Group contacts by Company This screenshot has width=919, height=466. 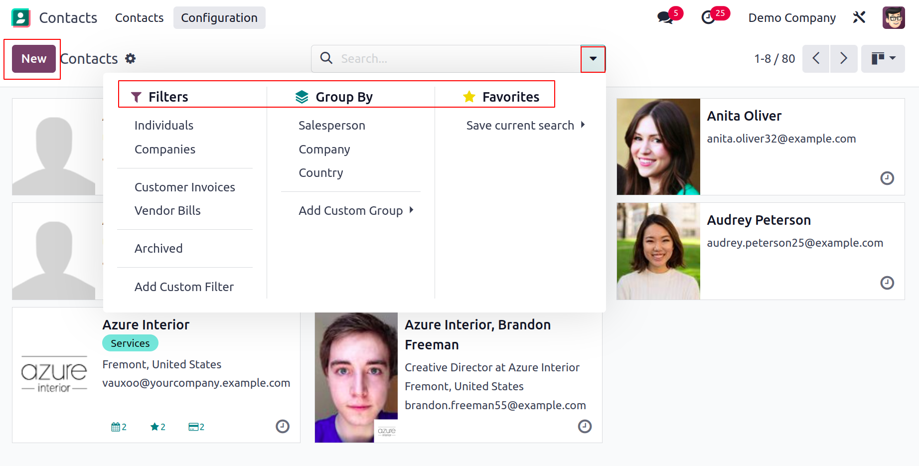[x=324, y=150]
